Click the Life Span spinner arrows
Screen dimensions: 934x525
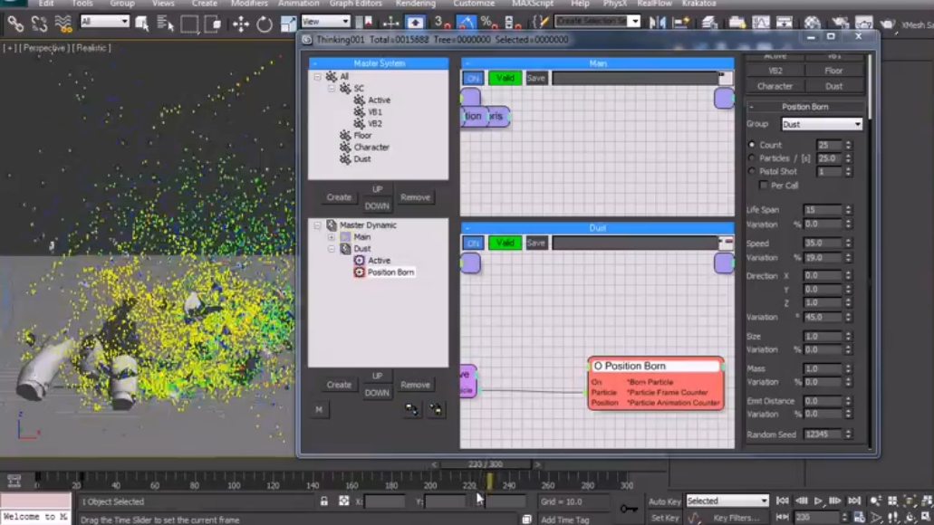[848, 210]
